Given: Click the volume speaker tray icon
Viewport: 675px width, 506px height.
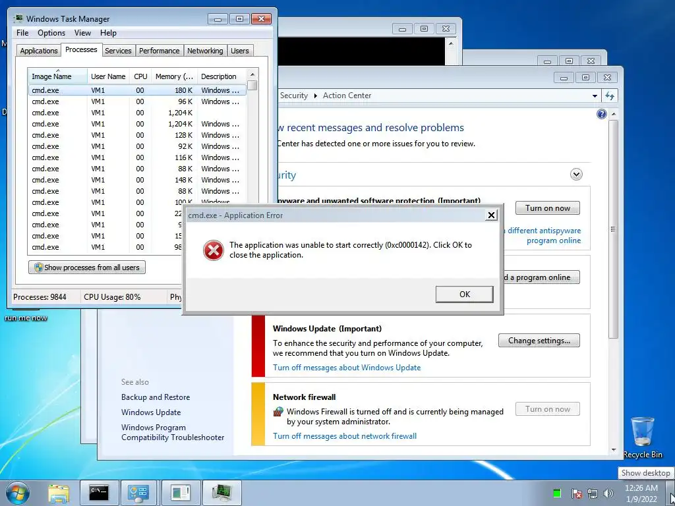Looking at the screenshot, I should tap(608, 493).
